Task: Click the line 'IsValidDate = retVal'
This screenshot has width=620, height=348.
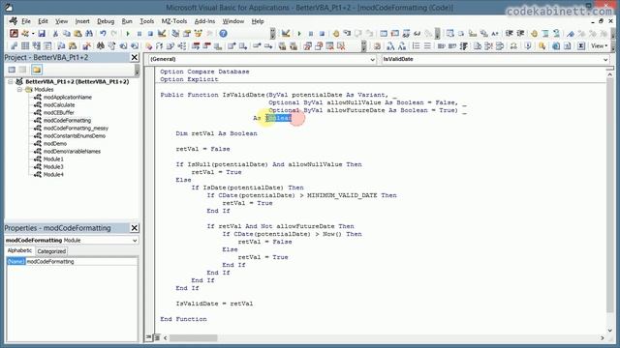Action: (x=214, y=304)
